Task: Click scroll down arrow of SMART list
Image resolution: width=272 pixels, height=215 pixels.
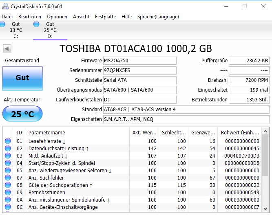Action: coord(265,209)
